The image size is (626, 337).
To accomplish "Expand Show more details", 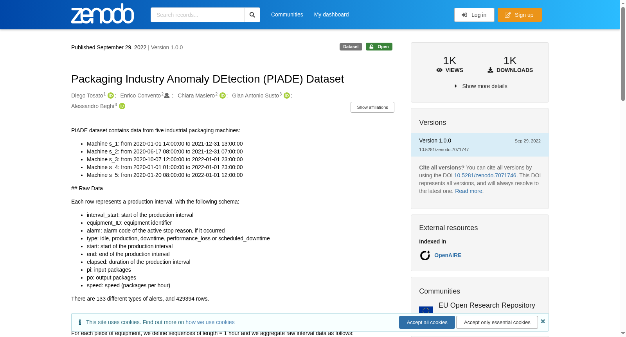I will tap(480, 86).
